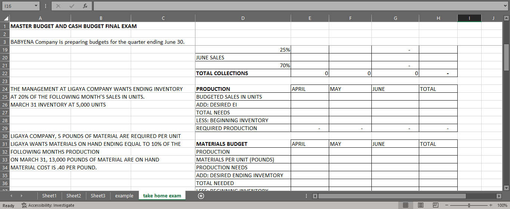Image resolution: width=510 pixels, height=209 pixels.
Task: Select column I header
Action: (x=469, y=18)
